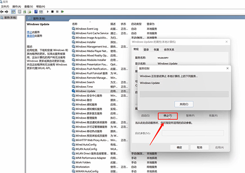Click the WinHTTP Web Proxy Auto service icon
Viewport: 245px width, 173px height.
coord(73,140)
